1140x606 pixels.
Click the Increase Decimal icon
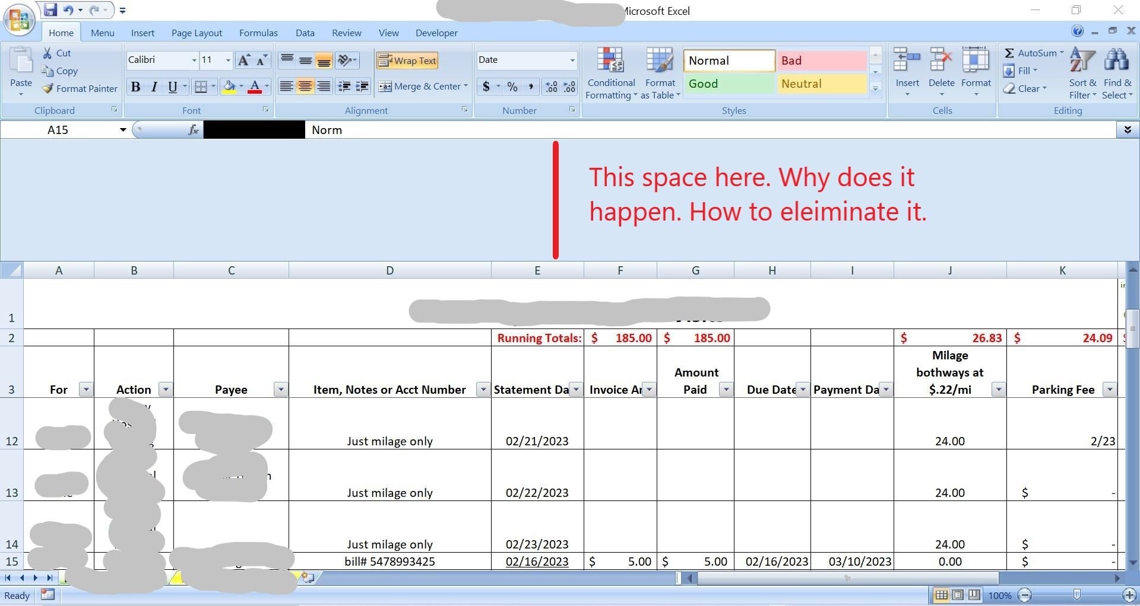point(551,87)
